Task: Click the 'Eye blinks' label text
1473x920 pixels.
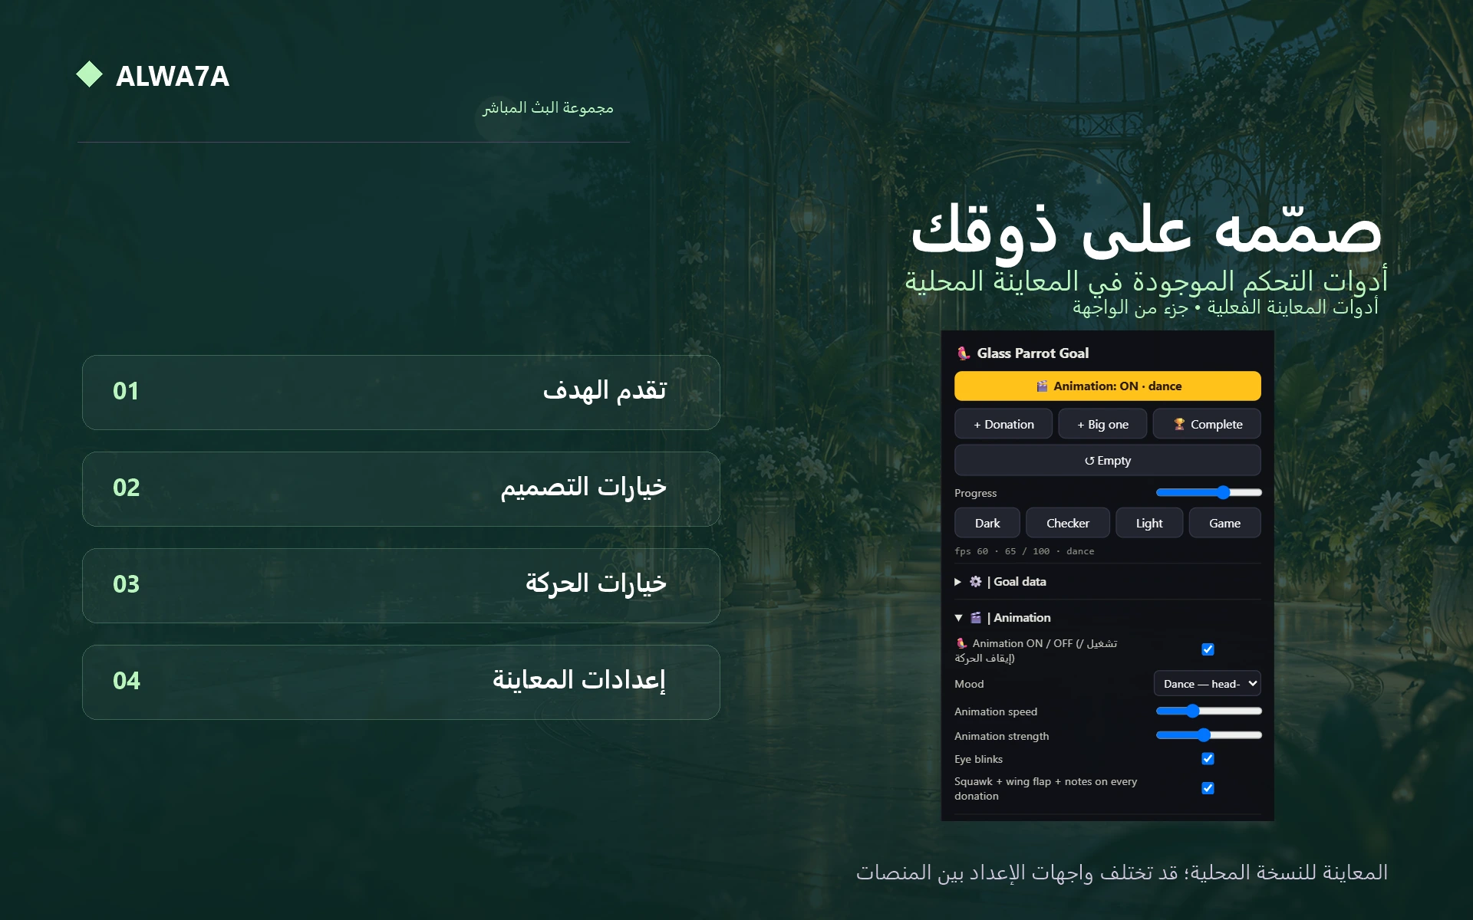Action: [978, 759]
